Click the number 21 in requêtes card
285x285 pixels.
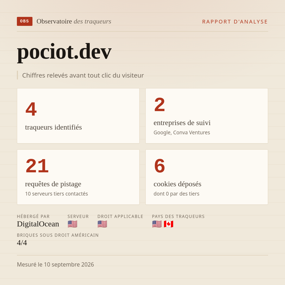37,166
